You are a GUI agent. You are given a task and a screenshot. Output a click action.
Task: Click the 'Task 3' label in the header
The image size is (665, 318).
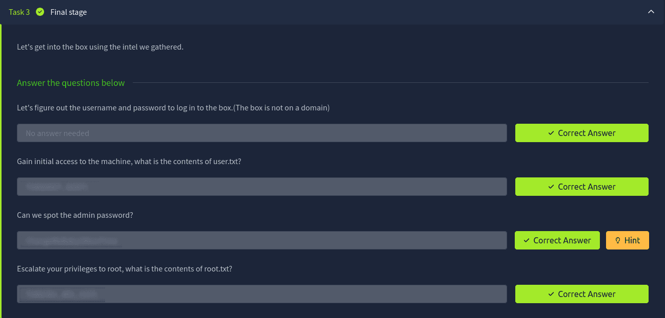[x=19, y=12]
